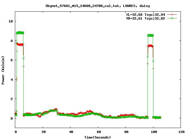Click the 'Power (Kelvin)' axis label
Screen dimensions: 187x140
click(x=3, y=70)
